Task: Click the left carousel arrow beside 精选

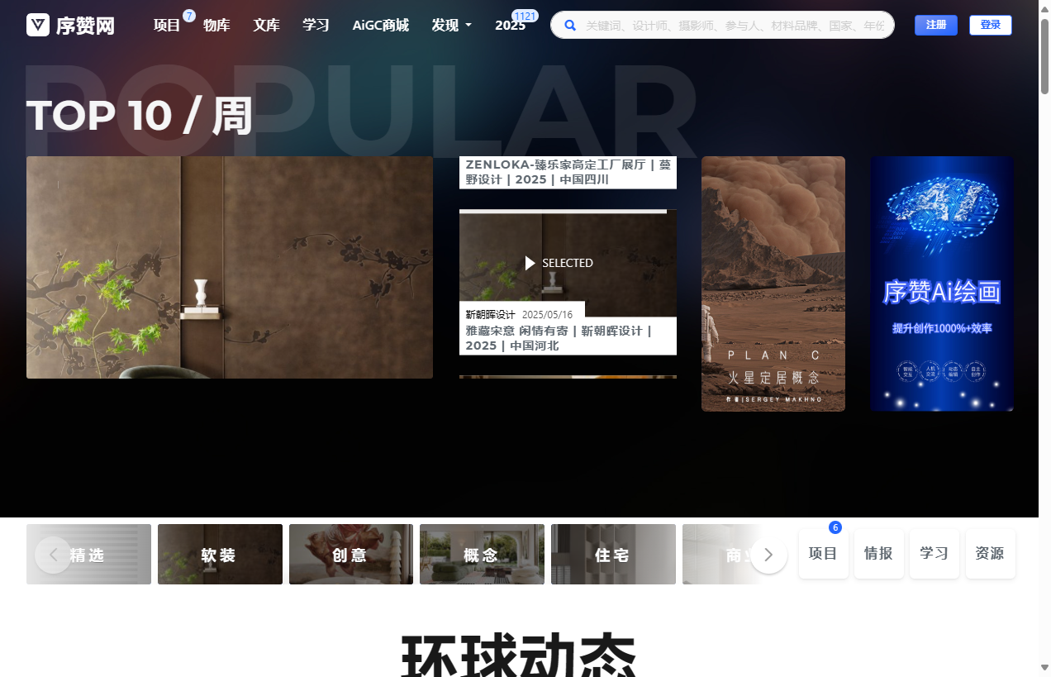Action: point(53,555)
